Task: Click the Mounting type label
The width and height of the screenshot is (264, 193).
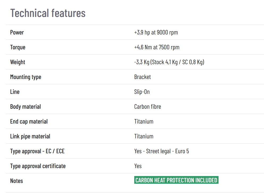Action: pos(26,77)
